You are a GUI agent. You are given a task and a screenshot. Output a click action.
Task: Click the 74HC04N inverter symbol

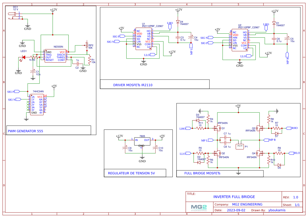36,104
